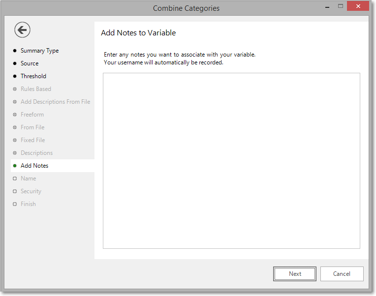Select the highlighted Add Notes step
The height and width of the screenshot is (296, 376).
coord(53,166)
